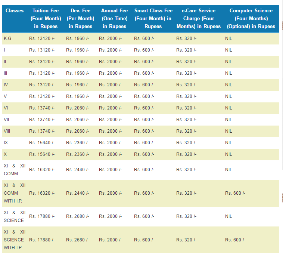Click the Annual Fee value for class III

110,73
